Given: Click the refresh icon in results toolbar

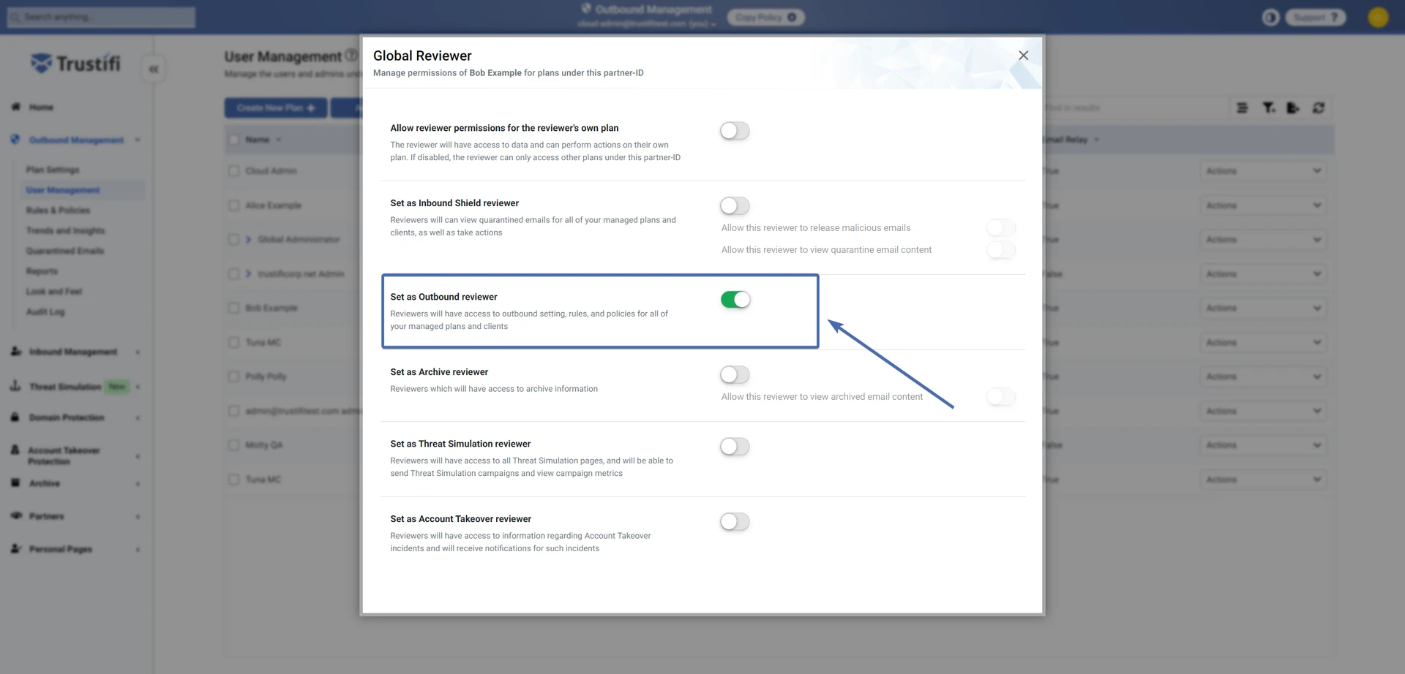Looking at the screenshot, I should [x=1318, y=108].
